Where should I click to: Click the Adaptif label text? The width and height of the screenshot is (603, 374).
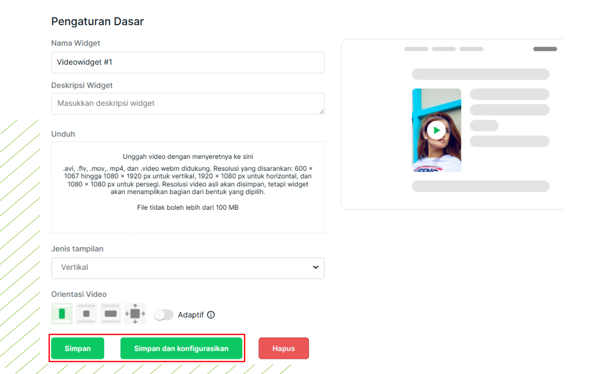pyautogui.click(x=191, y=315)
